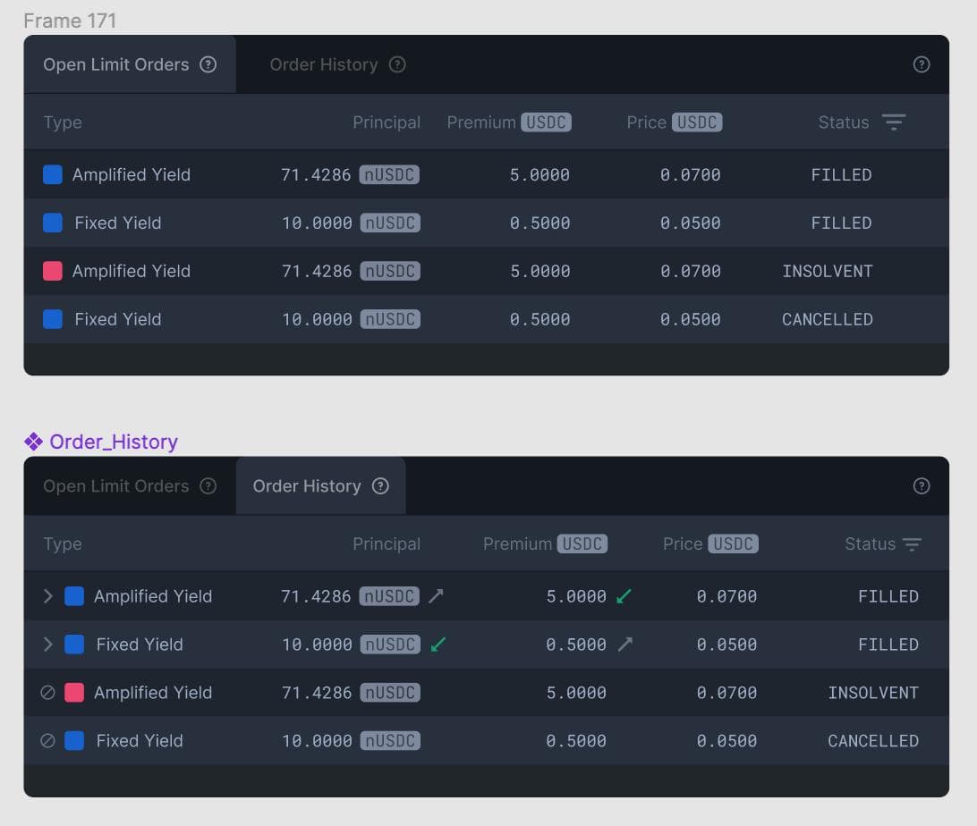Switch to inactive Open Limit Orders tab in Order_History panel
The height and width of the screenshot is (826, 977).
point(116,486)
